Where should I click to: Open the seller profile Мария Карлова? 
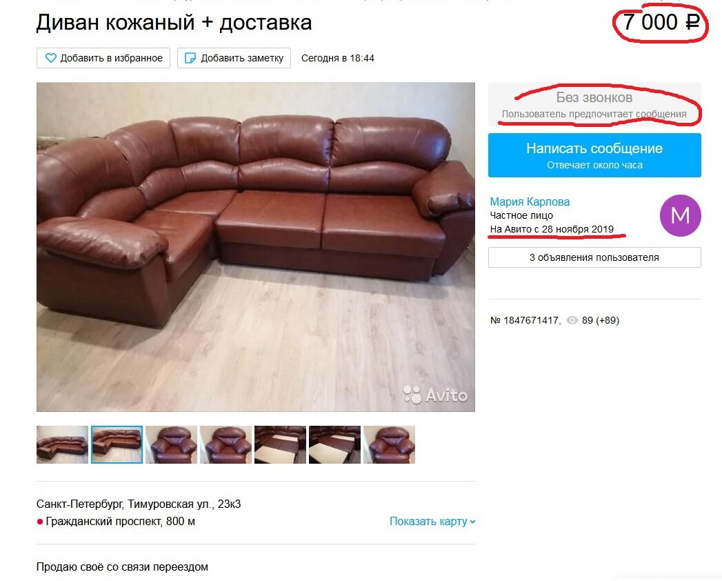(530, 201)
